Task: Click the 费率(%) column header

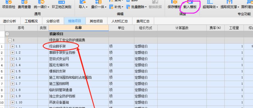Action: [x=215, y=28]
